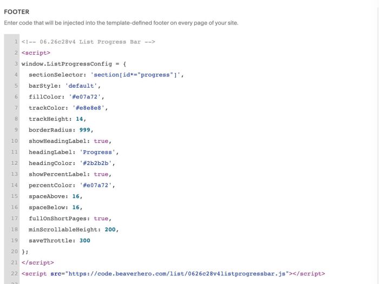Image resolution: width=379 pixels, height=284 pixels.
Task: Click the FOOTER section heading
Action: 17,12
